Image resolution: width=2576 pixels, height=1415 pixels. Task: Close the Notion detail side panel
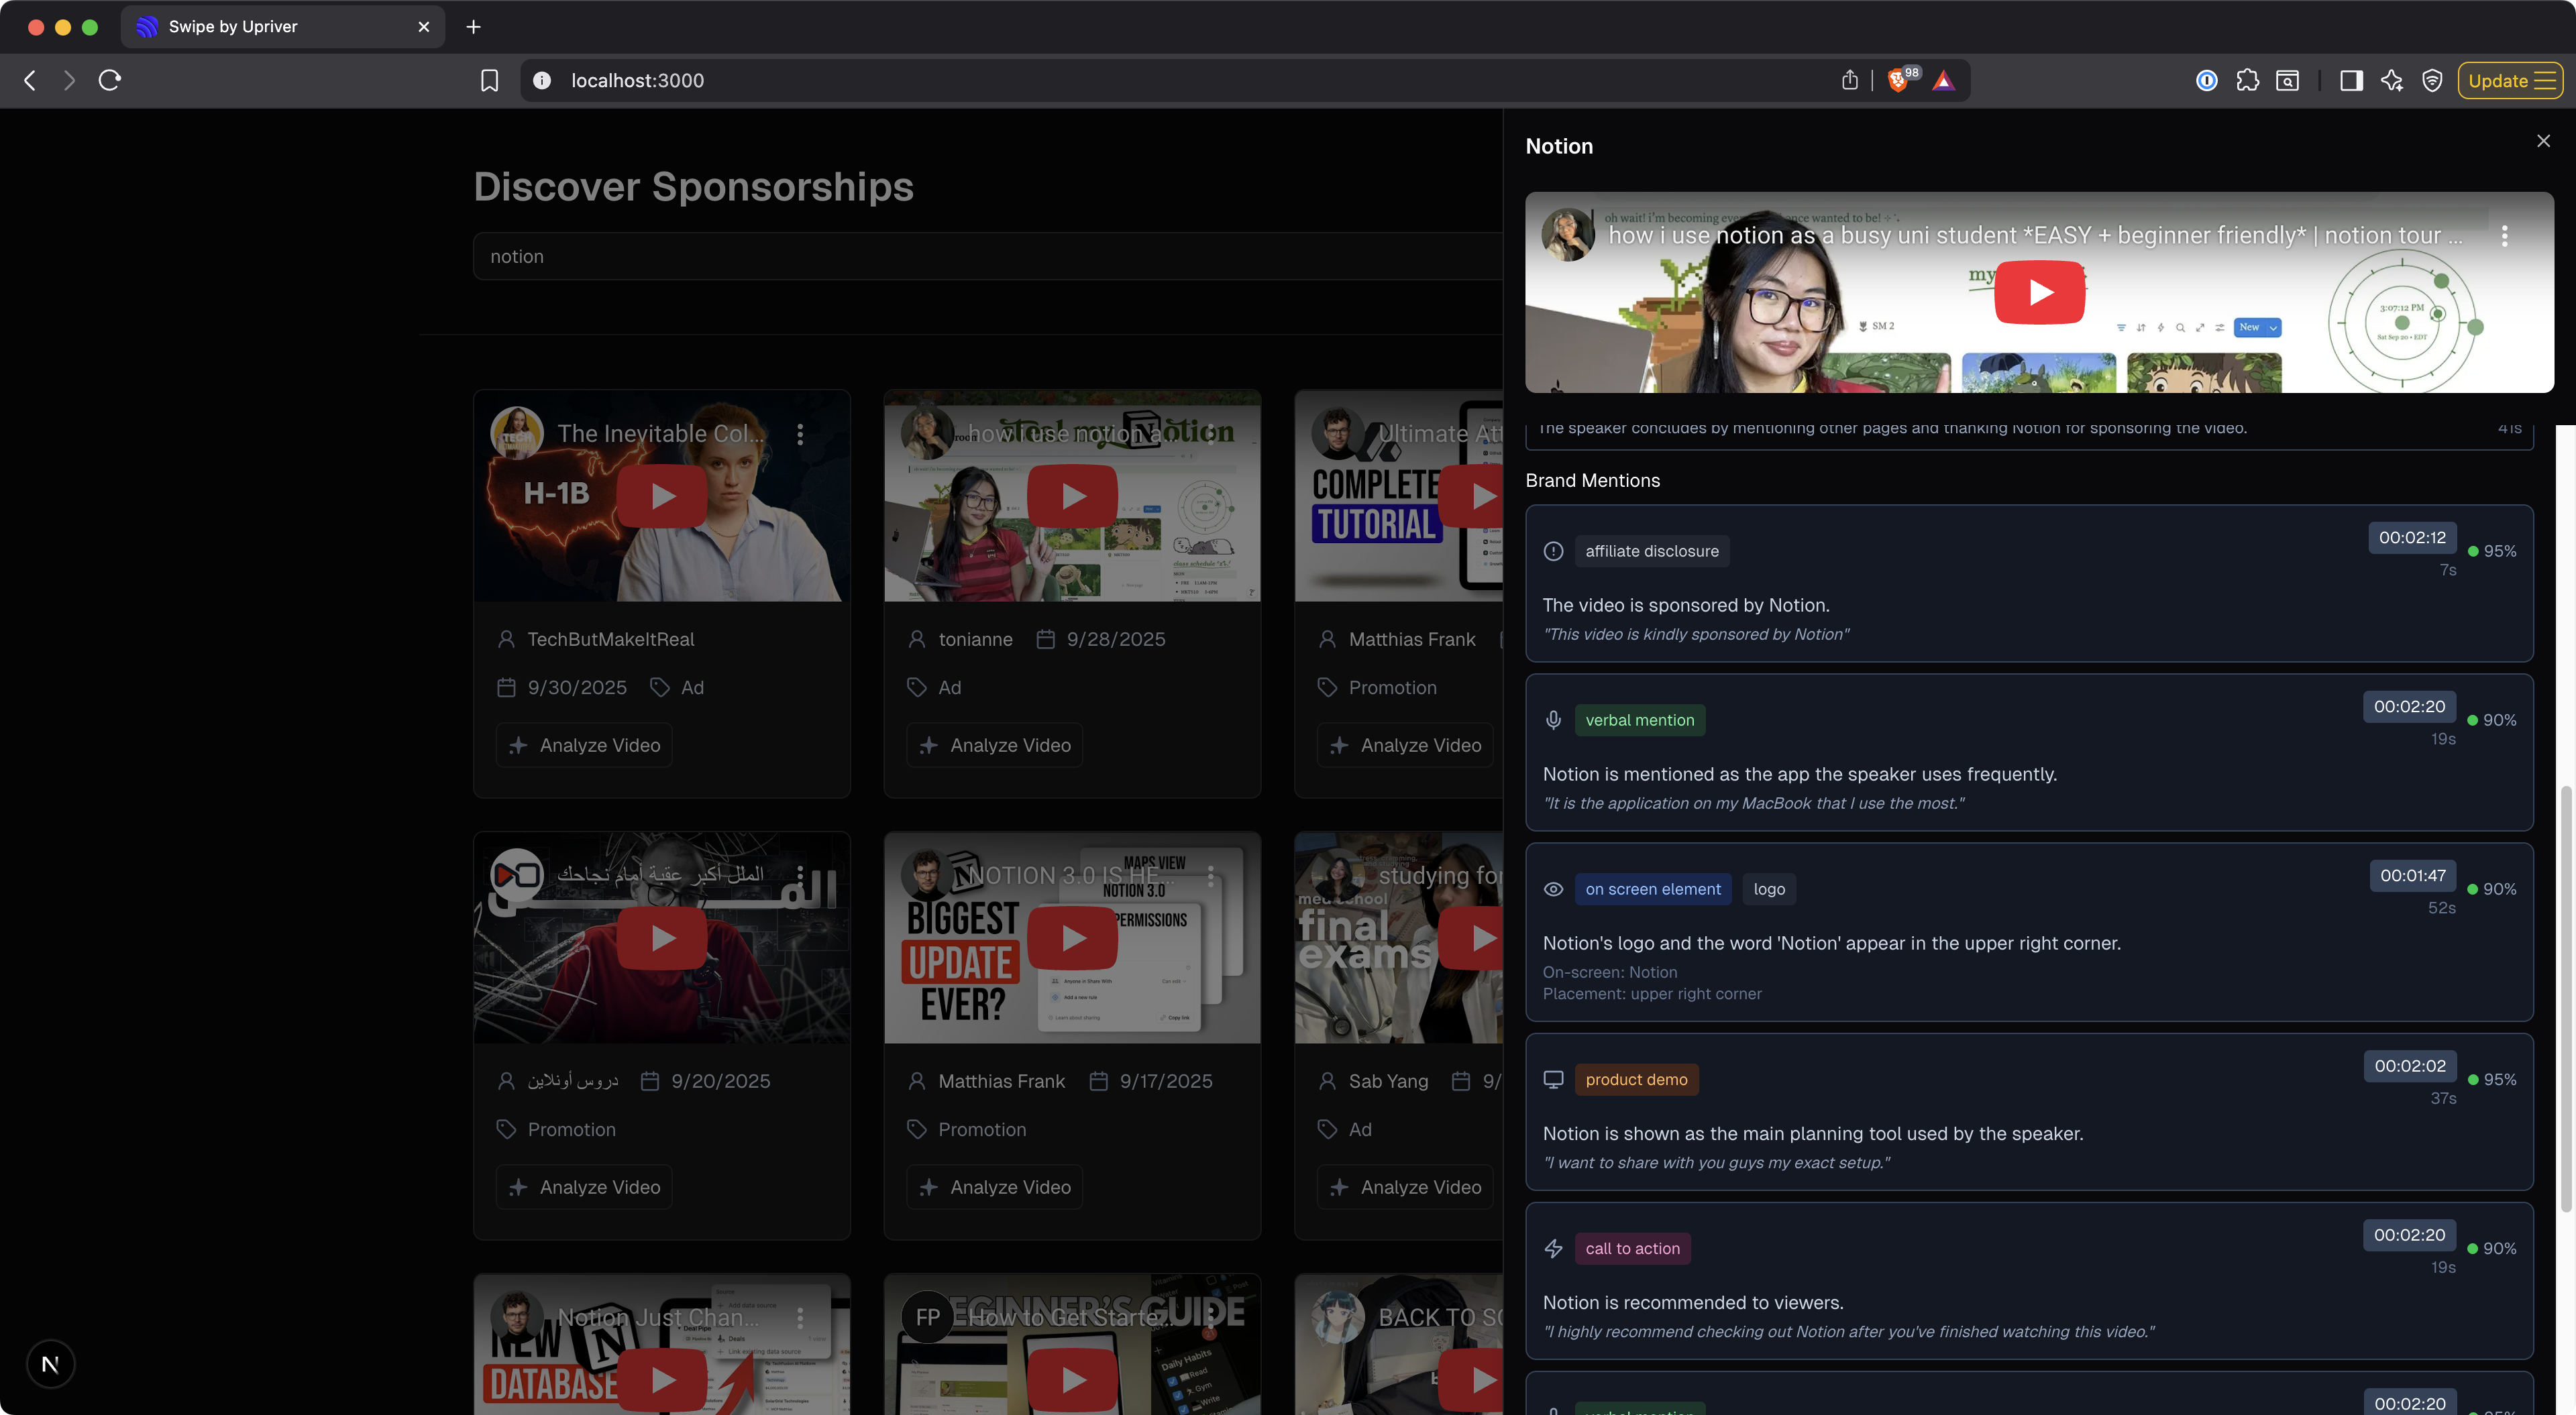pyautogui.click(x=2543, y=141)
